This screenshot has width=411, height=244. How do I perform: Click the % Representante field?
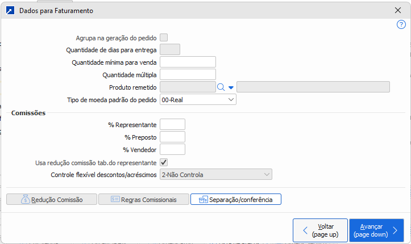[x=172, y=124]
